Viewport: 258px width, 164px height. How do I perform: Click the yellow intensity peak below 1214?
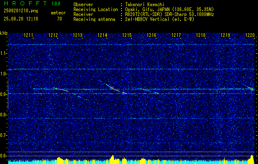(113, 159)
